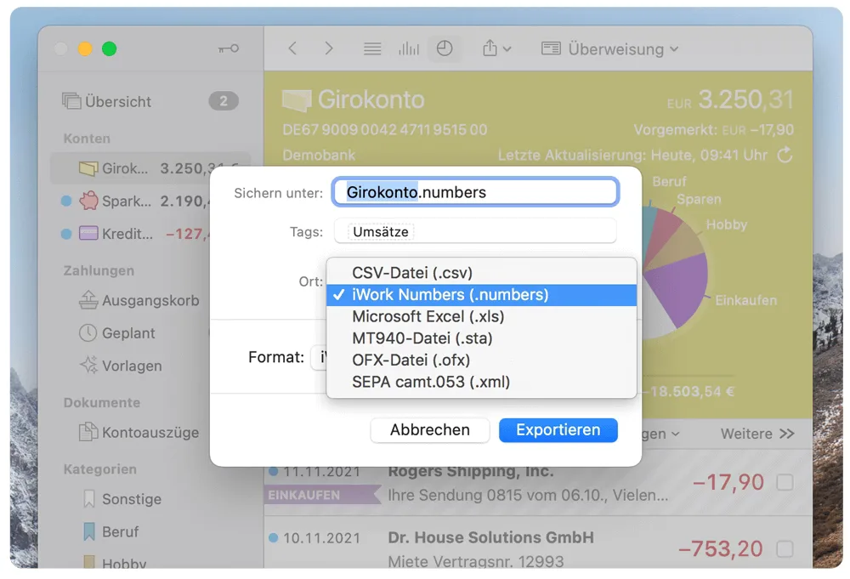Click the EINKAUFEN category tag

pyautogui.click(x=321, y=495)
